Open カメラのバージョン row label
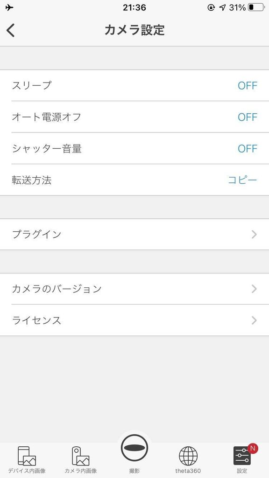Image resolution: width=269 pixels, height=478 pixels. tap(57, 289)
